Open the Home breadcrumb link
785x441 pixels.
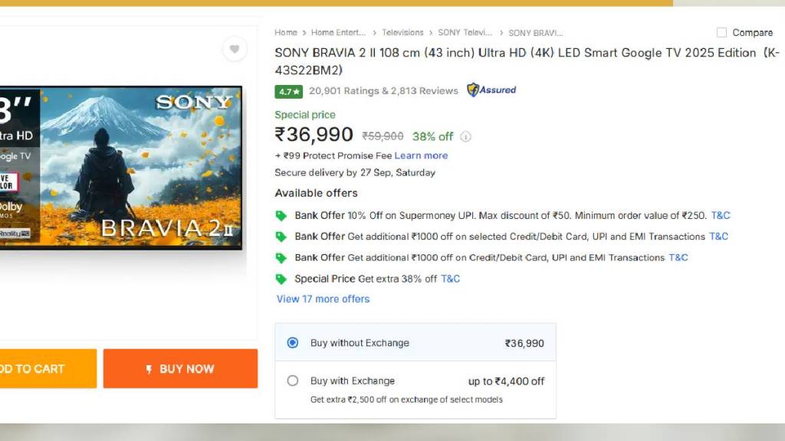click(286, 33)
